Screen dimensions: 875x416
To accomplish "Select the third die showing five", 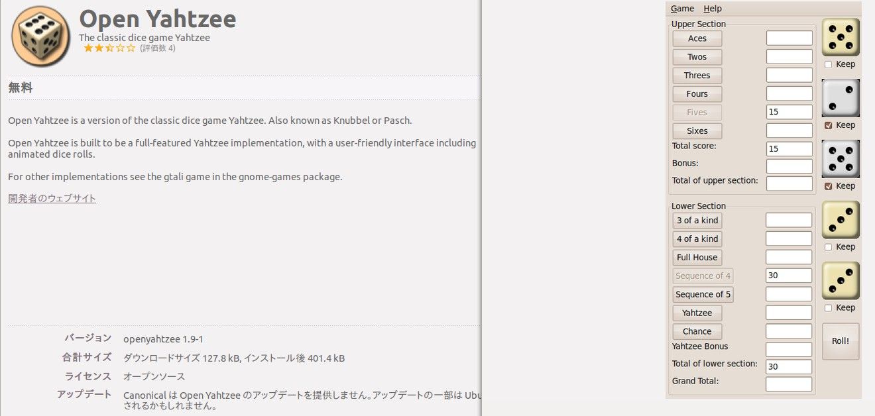I will 841,158.
